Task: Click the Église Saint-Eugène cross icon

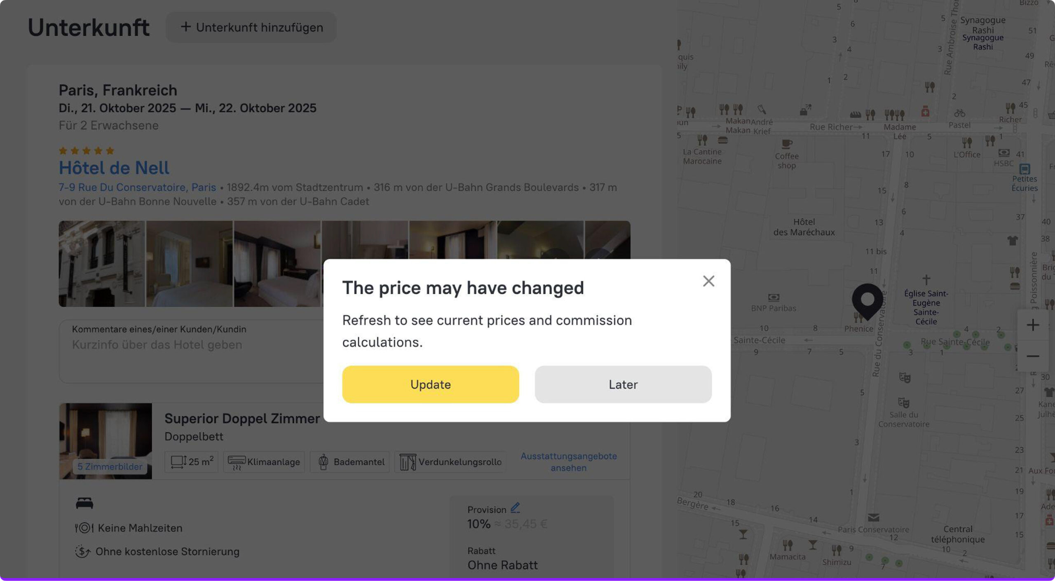Action: (926, 280)
